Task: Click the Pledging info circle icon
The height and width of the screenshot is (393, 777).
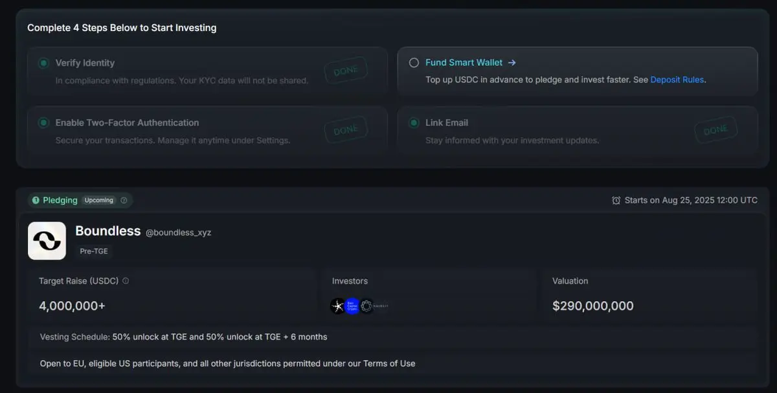Action: [124, 200]
